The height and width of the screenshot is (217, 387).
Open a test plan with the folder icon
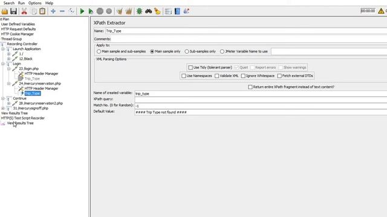pyautogui.click(x=5, y=11)
